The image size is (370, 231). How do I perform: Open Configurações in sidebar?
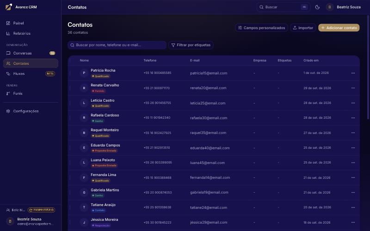pos(31,111)
